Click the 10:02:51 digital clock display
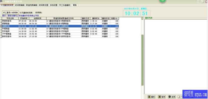208x99 pixels. [x=136, y=13]
